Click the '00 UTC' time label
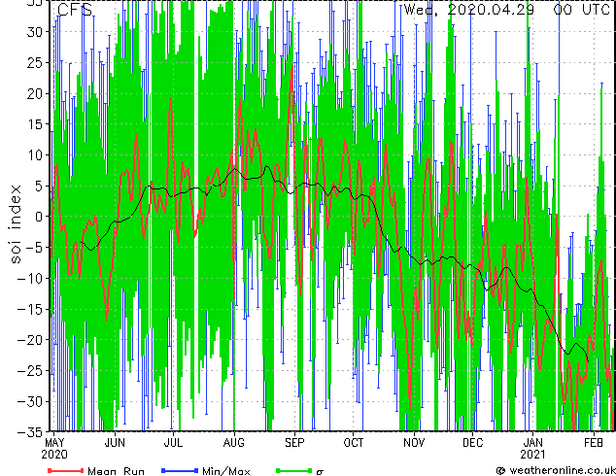 (582, 10)
